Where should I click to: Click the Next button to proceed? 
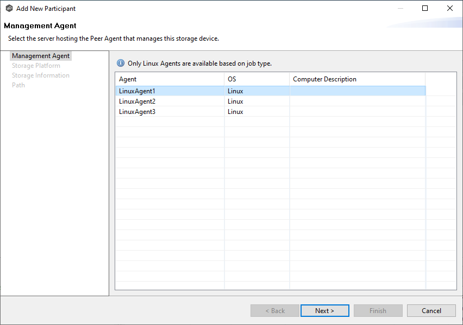[x=324, y=310]
